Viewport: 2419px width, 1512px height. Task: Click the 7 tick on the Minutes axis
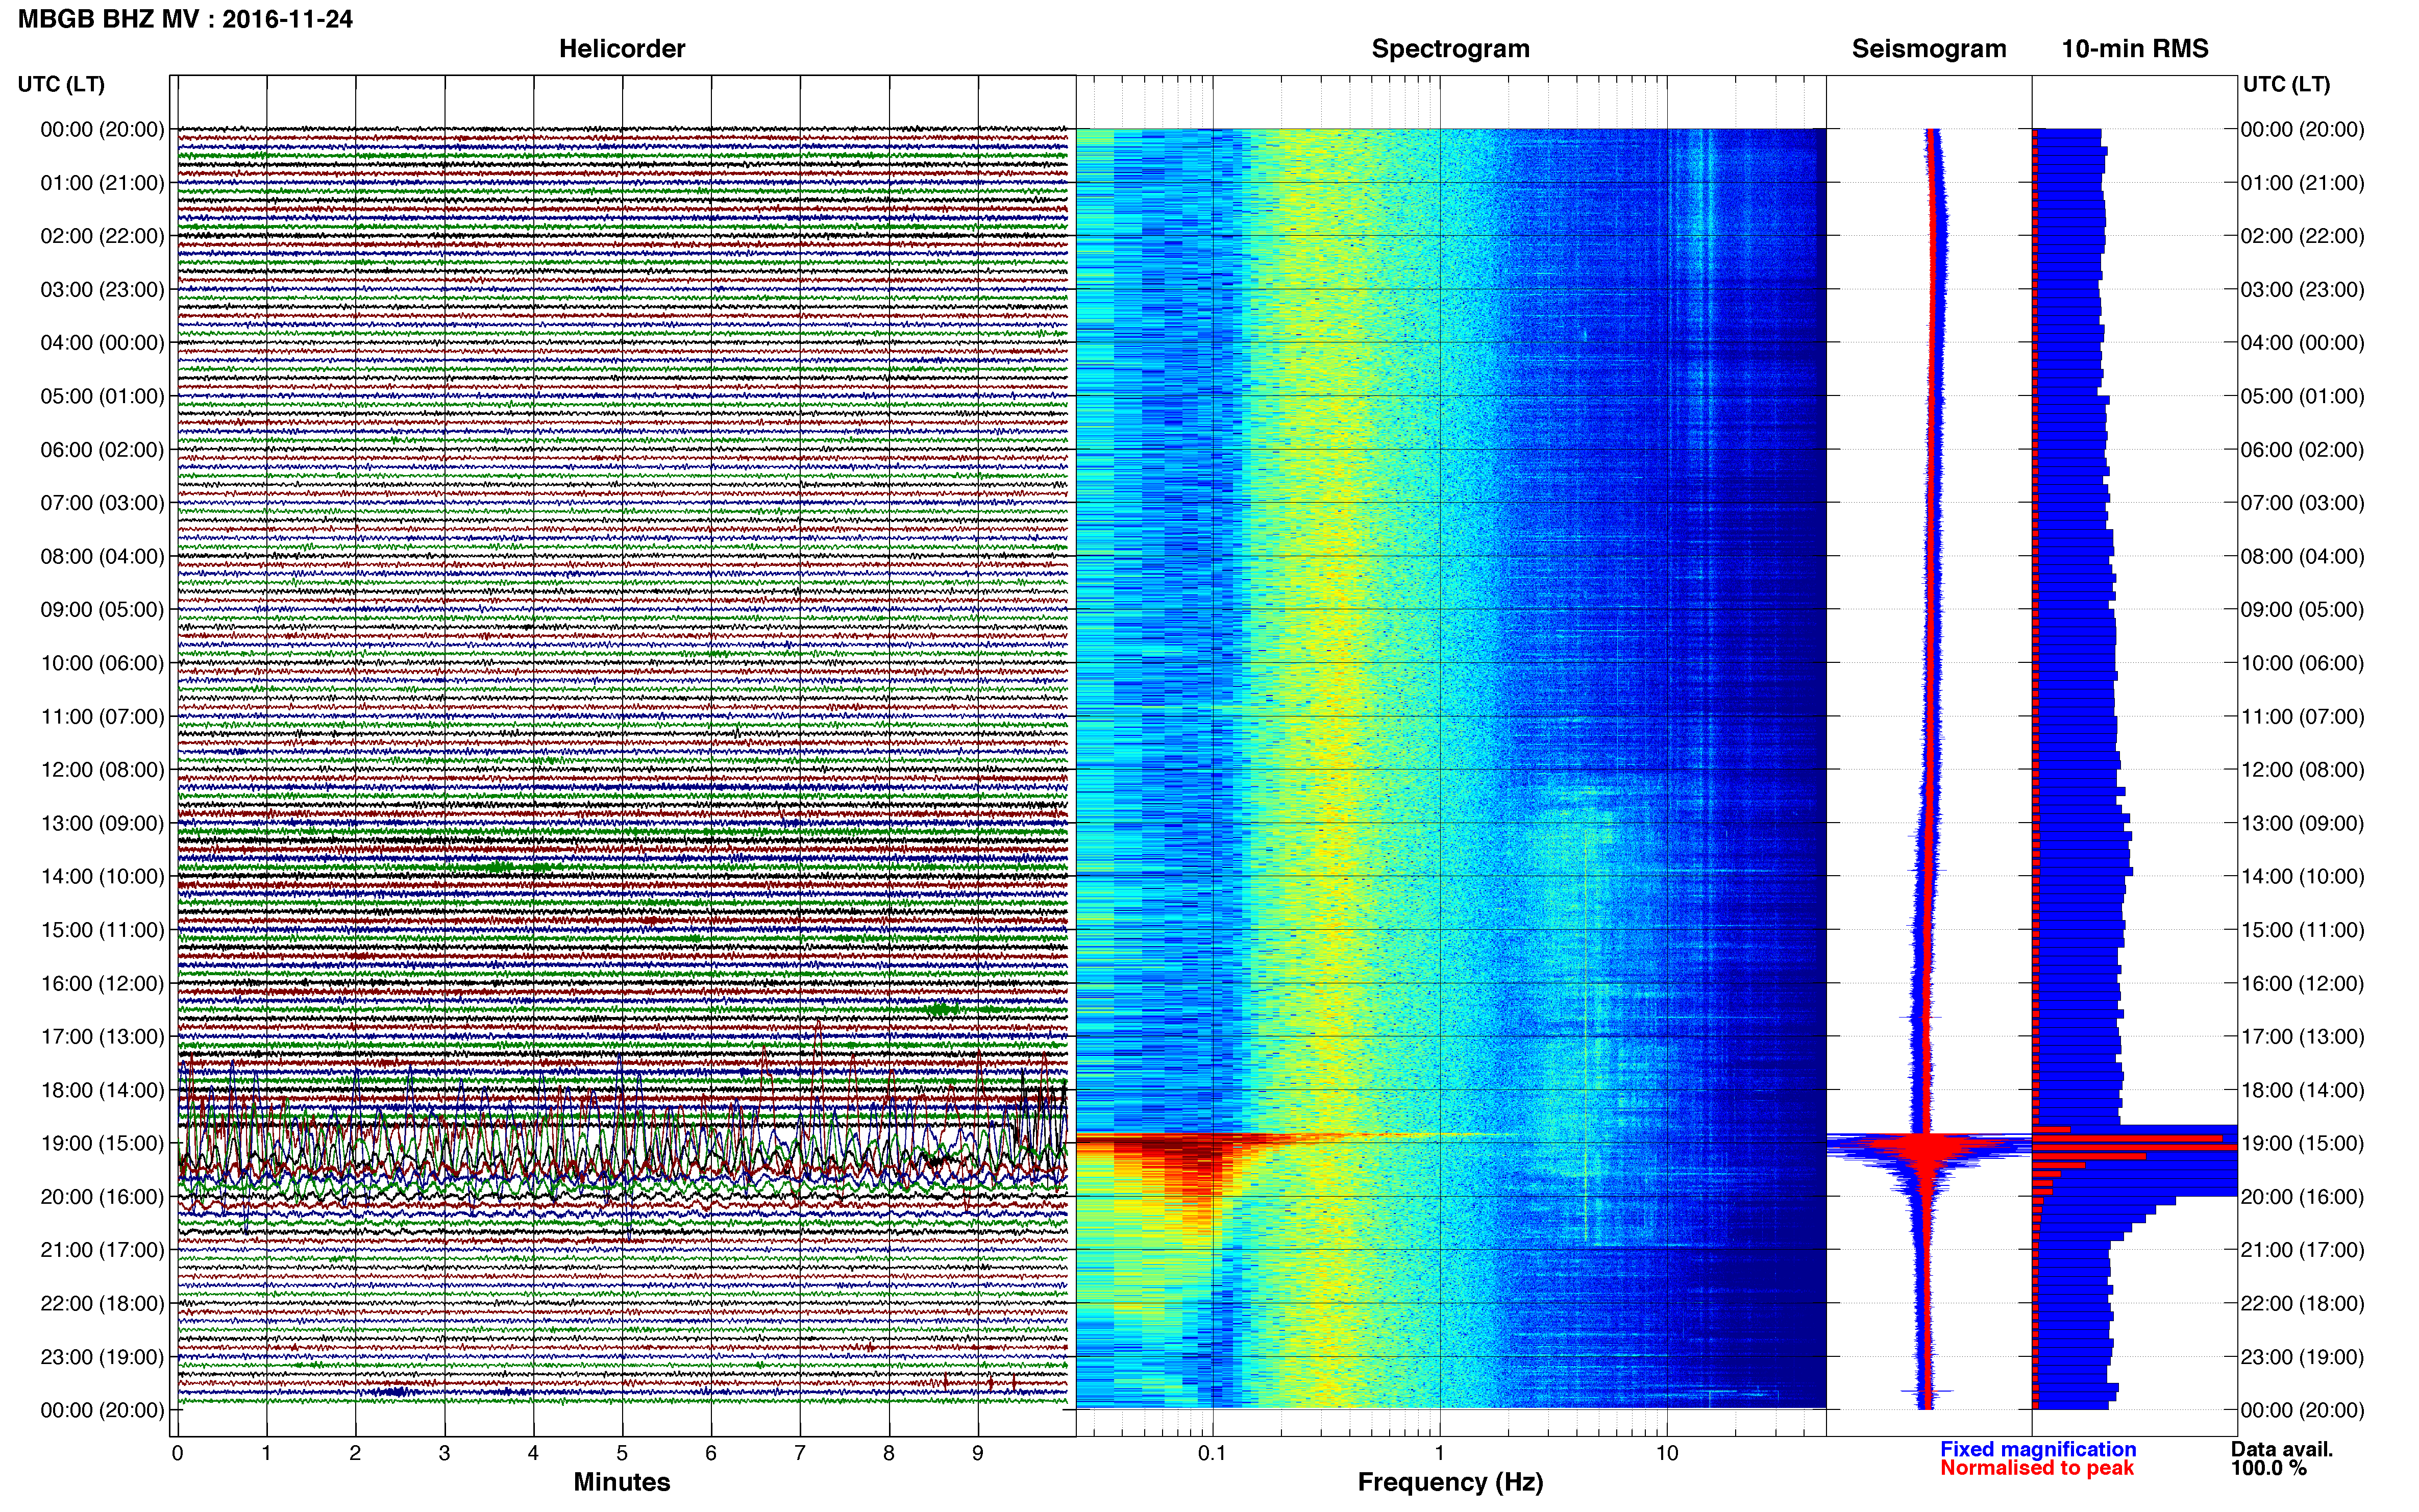(x=800, y=1453)
